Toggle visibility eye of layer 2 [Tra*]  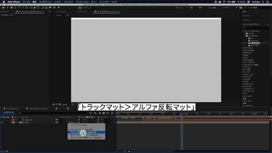(x=2, y=122)
